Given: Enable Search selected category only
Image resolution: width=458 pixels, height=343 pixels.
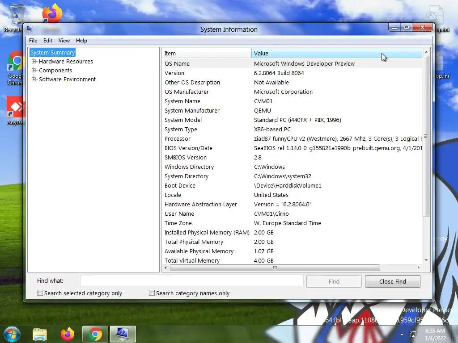Looking at the screenshot, I should (x=40, y=293).
